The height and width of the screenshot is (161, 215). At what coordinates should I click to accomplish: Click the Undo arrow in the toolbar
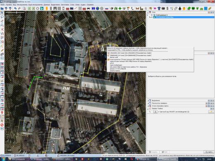coord(15,9)
